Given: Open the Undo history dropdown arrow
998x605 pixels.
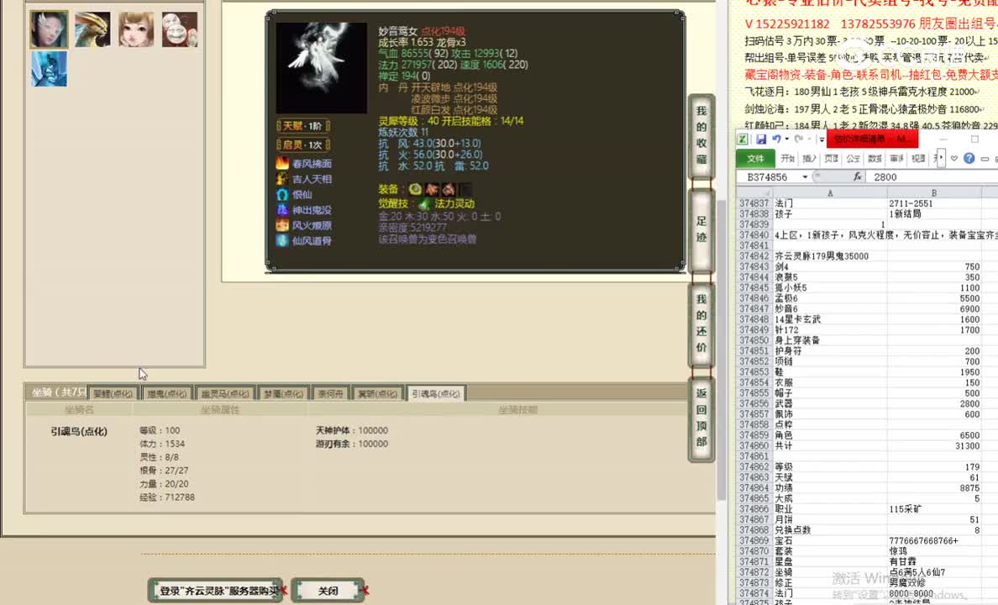Looking at the screenshot, I should point(786,139).
